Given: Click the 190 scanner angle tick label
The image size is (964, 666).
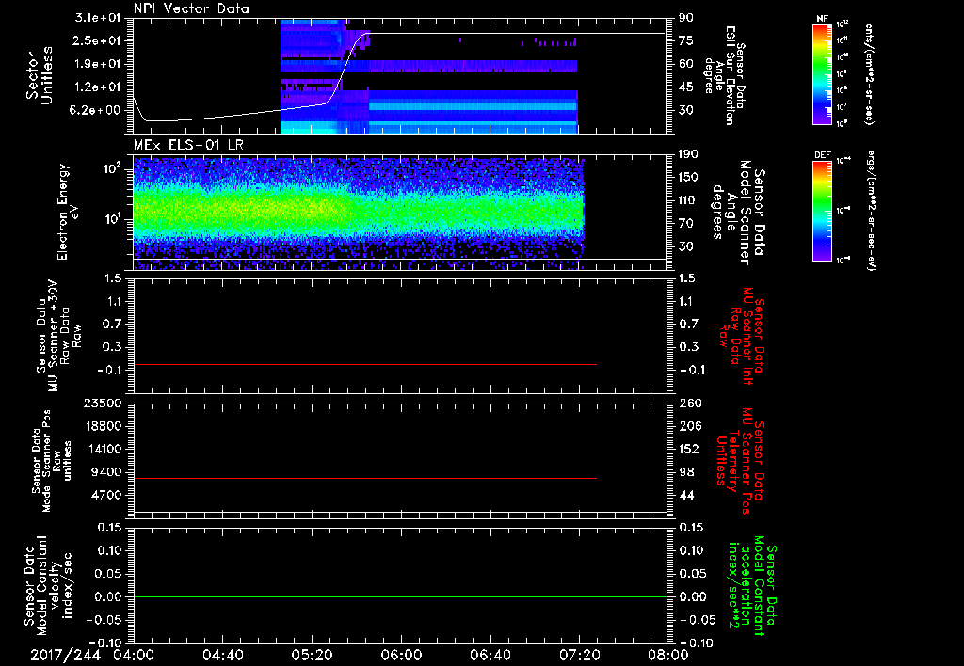Looking at the screenshot, I should [x=688, y=154].
